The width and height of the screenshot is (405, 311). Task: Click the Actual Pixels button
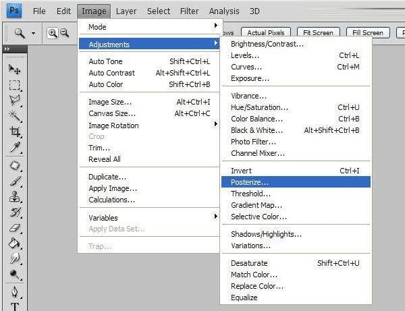[x=266, y=33]
